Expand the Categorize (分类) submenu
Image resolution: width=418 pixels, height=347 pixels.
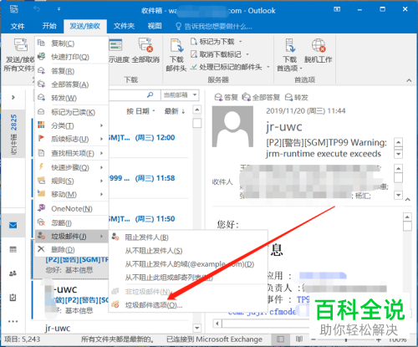(72, 125)
